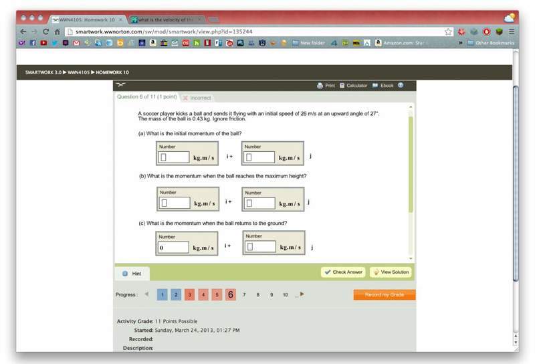Open a new browser tab
Image resolution: width=535 pixels, height=364 pixels.
[x=214, y=20]
